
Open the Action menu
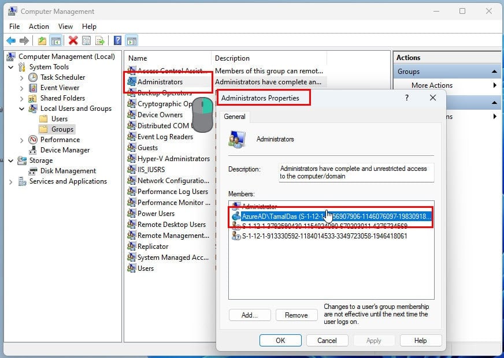point(39,27)
